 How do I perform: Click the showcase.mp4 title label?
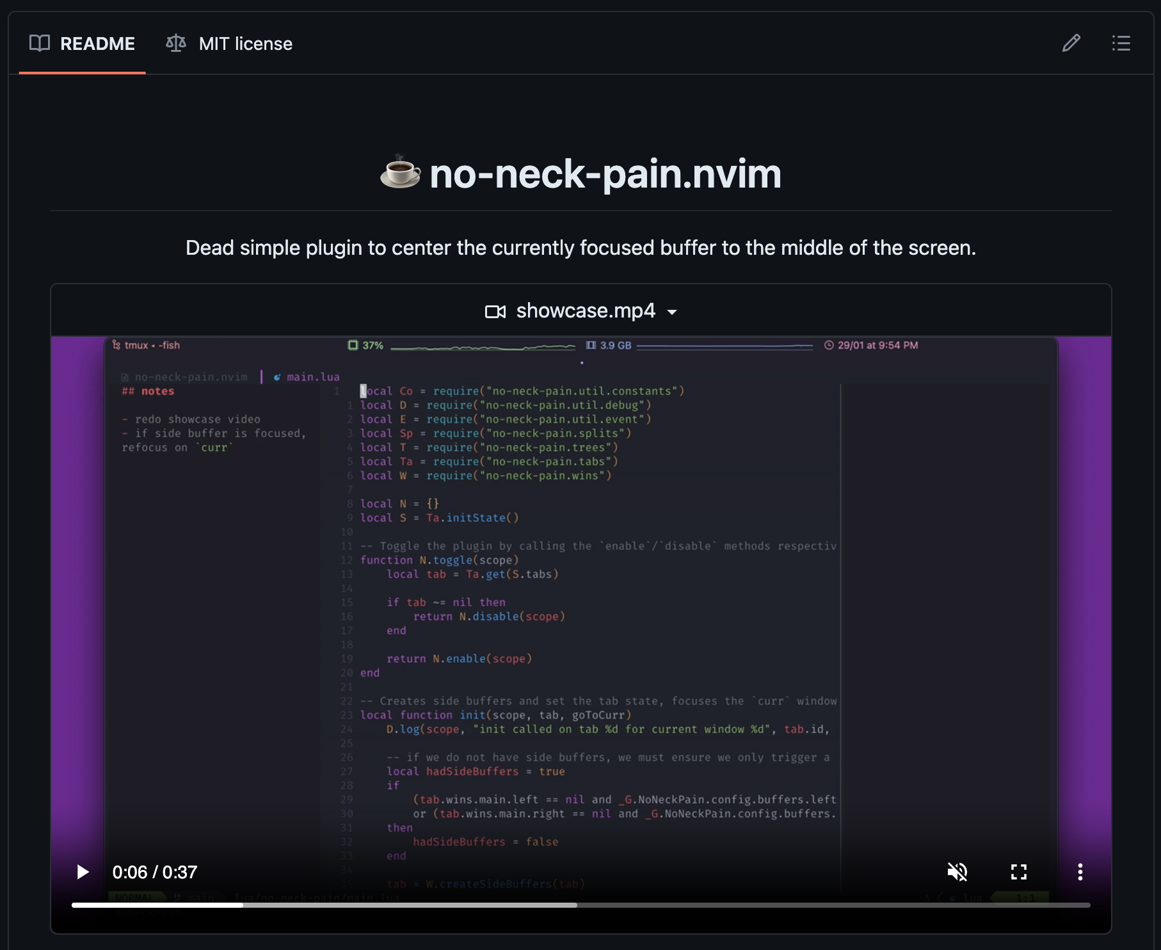(x=585, y=311)
